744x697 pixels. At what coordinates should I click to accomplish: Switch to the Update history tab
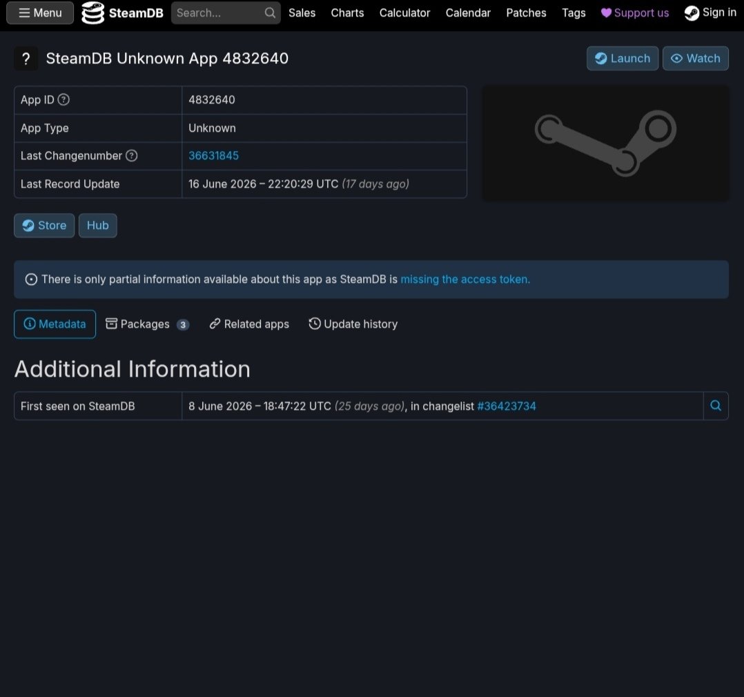[x=353, y=324]
